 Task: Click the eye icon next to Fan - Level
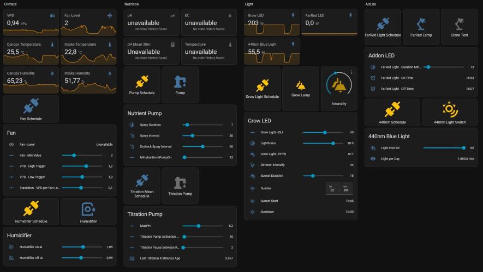coord(11,145)
